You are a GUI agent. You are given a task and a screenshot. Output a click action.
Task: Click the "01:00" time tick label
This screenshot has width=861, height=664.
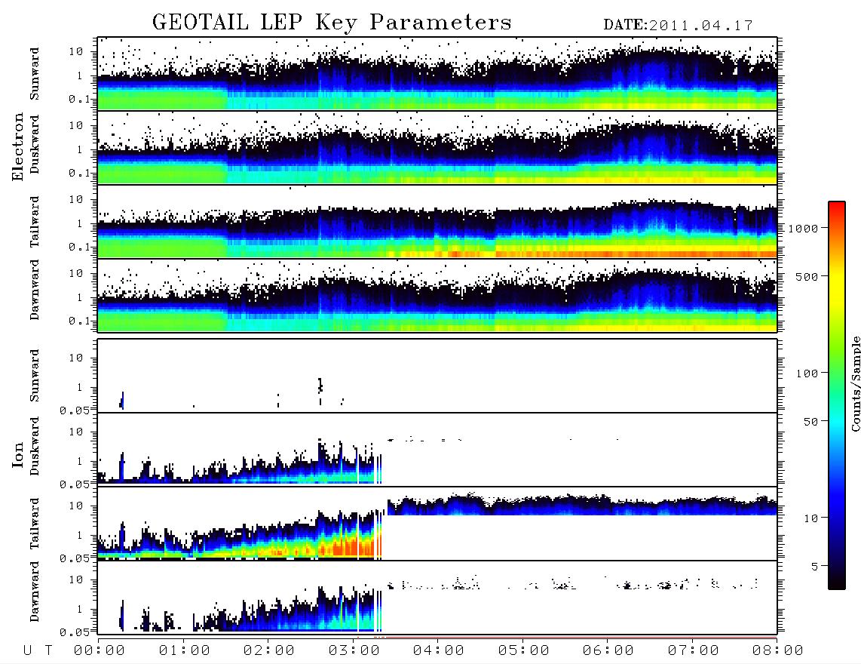point(185,651)
